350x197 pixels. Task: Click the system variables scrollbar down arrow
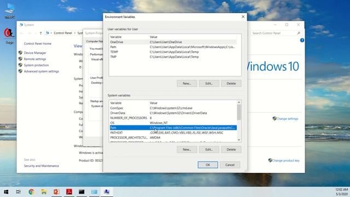239,140
